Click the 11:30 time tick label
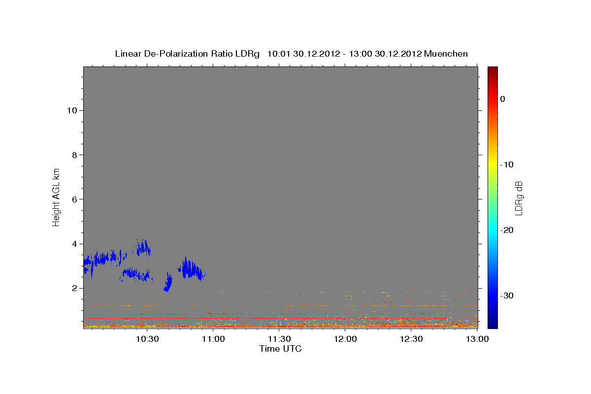The image size is (591, 394). (280, 339)
